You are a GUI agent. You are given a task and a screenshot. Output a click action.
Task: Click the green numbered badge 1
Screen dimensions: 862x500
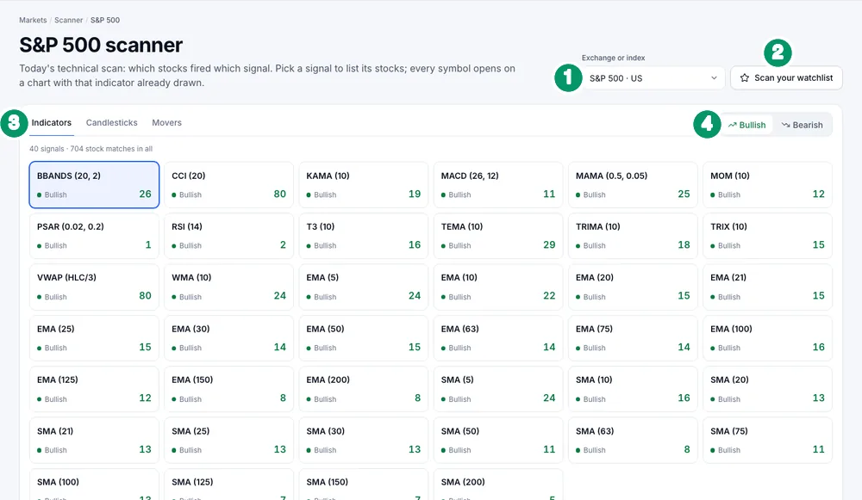click(x=568, y=77)
